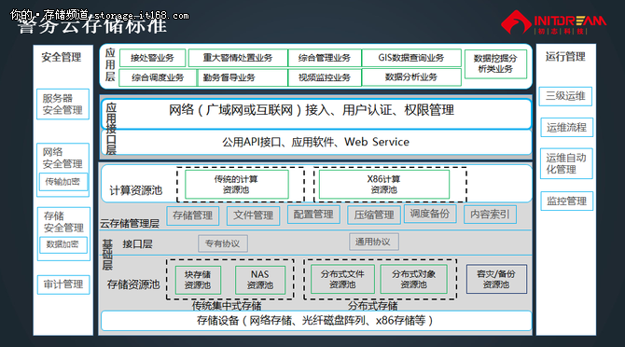Click the 内容索引 box
The width and height of the screenshot is (625, 347).
(x=491, y=215)
